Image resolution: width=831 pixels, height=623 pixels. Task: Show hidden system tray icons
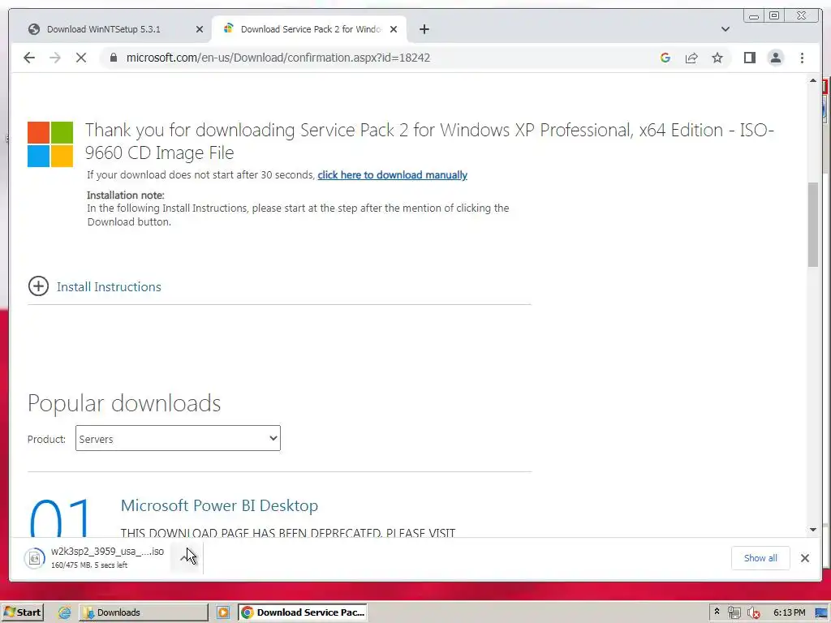pos(717,612)
